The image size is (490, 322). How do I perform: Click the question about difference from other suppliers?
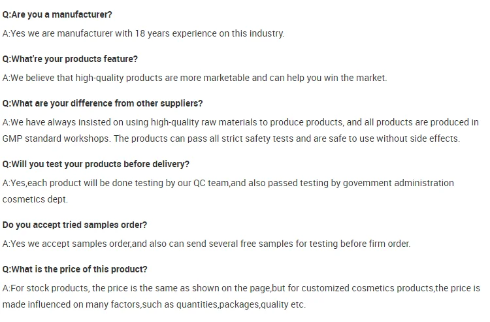tap(103, 103)
